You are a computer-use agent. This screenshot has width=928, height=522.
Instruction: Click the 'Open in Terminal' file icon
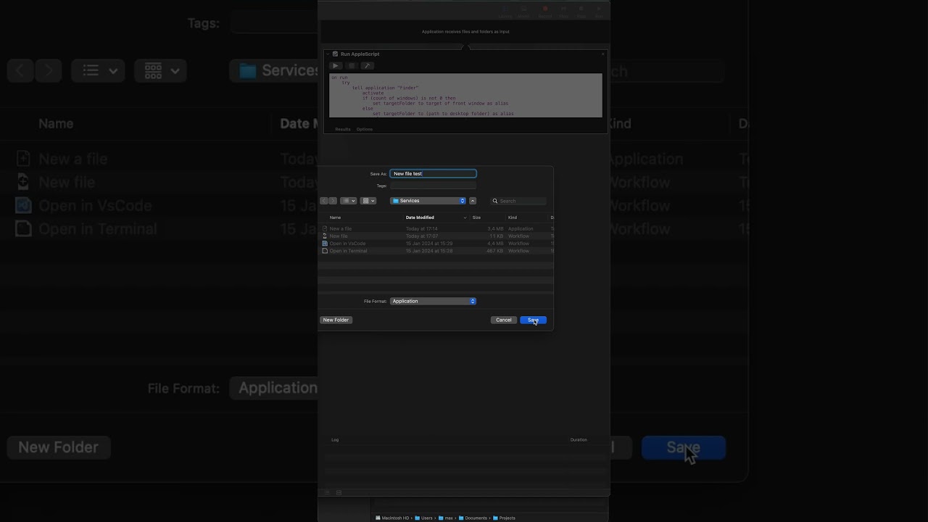pyautogui.click(x=325, y=250)
